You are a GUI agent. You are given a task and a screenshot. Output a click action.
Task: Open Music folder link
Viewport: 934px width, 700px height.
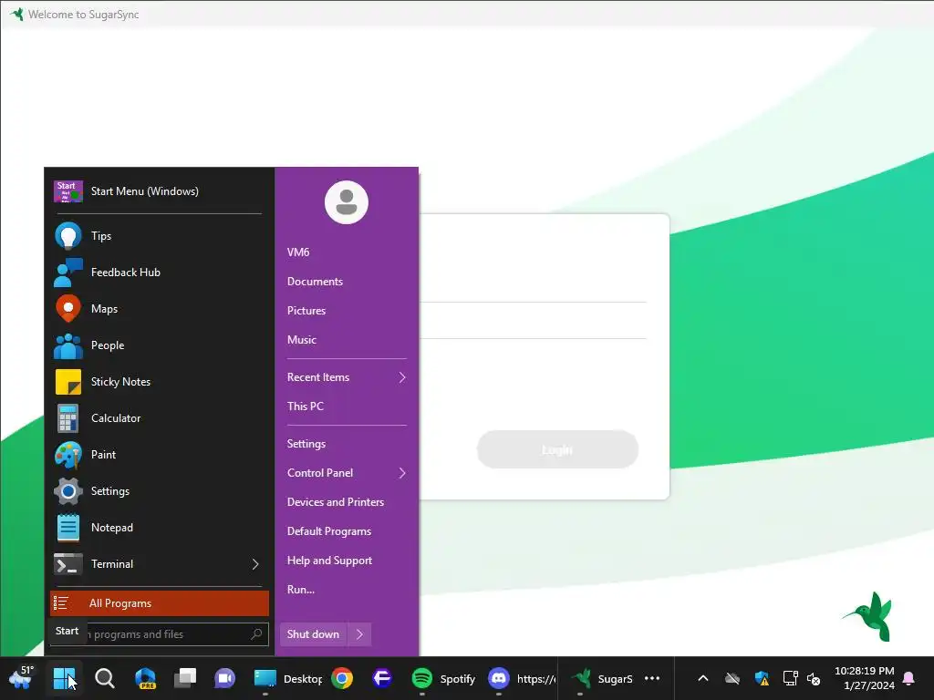point(301,340)
